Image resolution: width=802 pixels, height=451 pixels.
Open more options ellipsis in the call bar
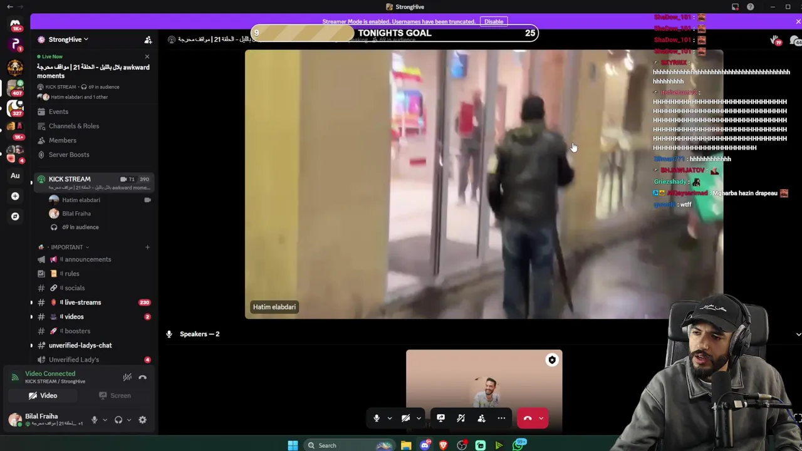pos(501,418)
